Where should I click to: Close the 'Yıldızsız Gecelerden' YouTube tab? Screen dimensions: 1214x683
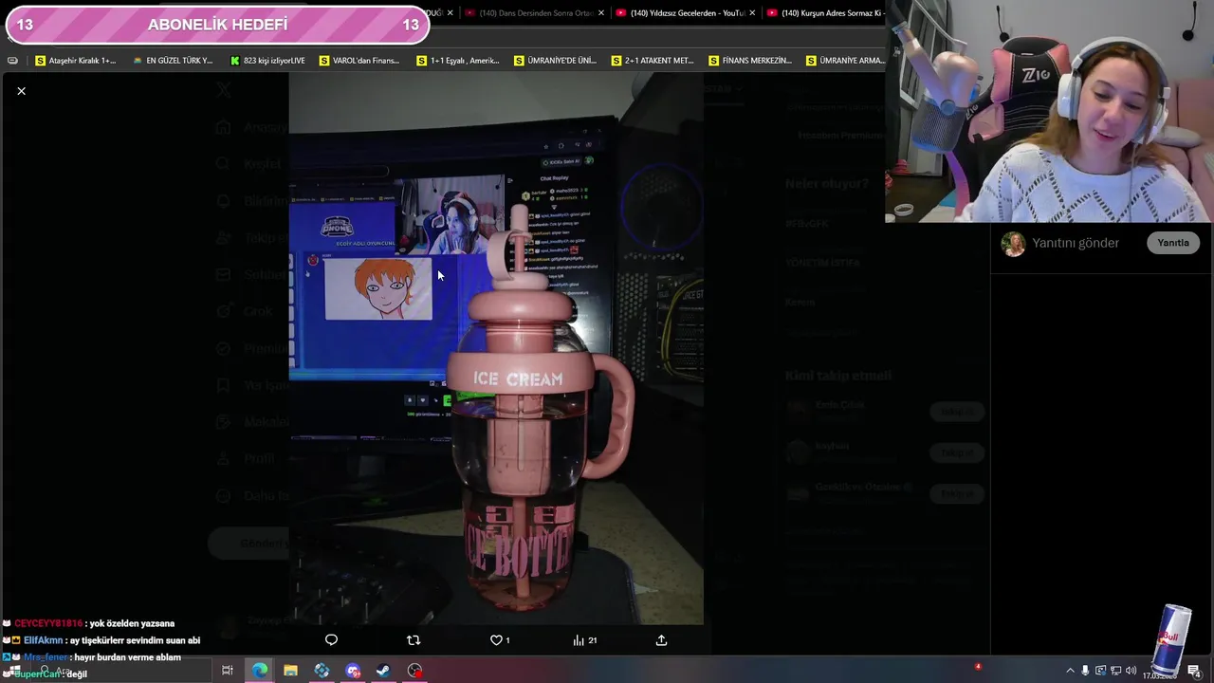pos(752,13)
